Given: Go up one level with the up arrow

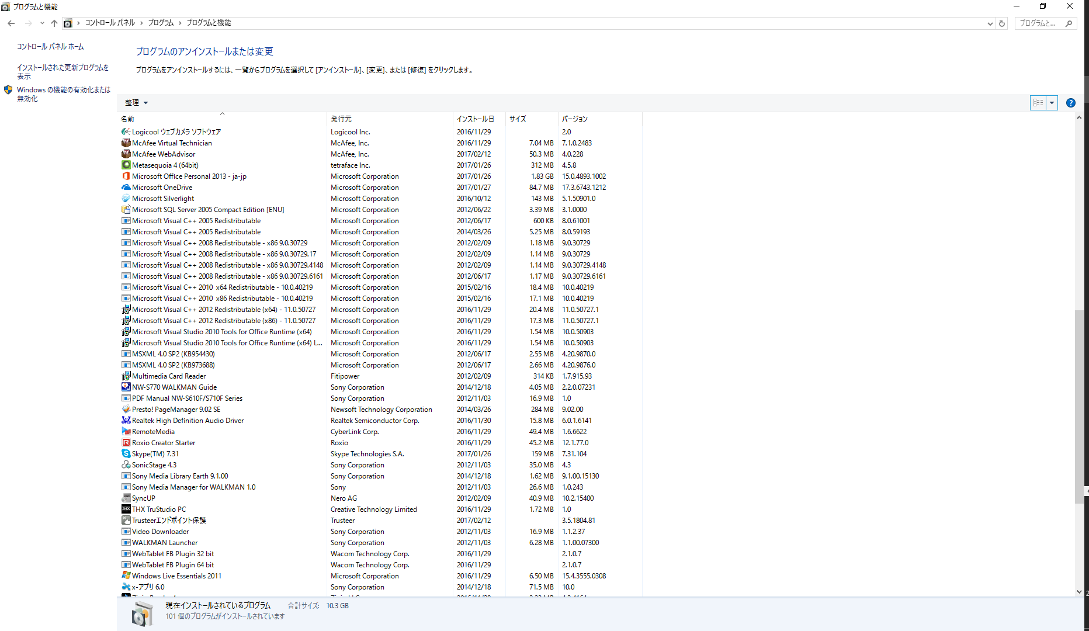Looking at the screenshot, I should tap(54, 23).
